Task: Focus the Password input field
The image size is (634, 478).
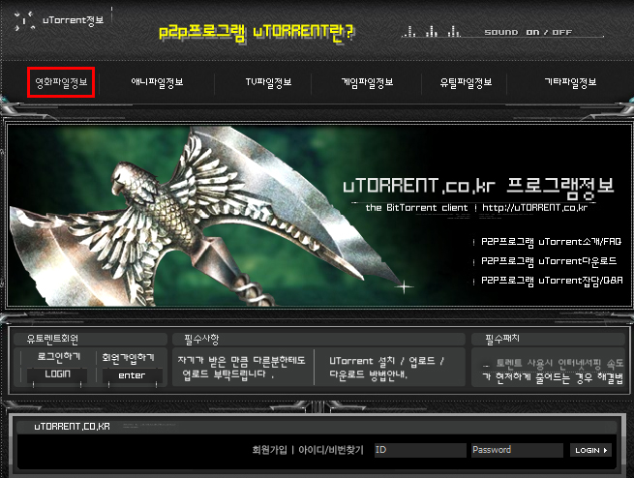Action: point(517,450)
